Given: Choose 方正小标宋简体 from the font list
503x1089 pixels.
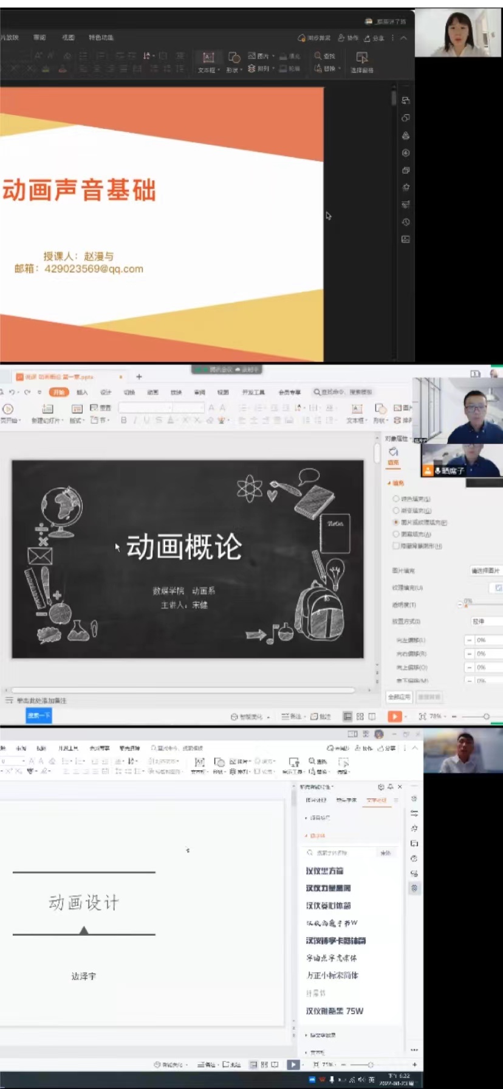Looking at the screenshot, I should [x=332, y=975].
